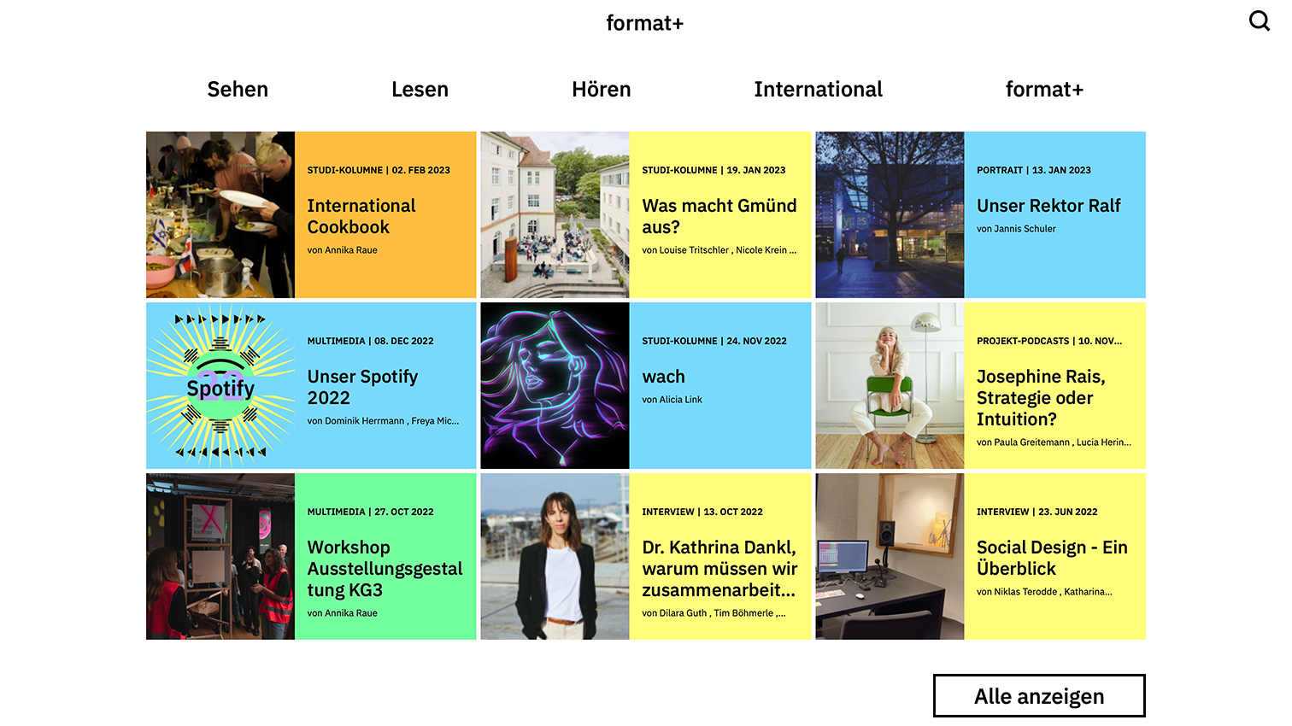Viewport: 1292px width, 726px height.
Task: Open the recording studio desk photo
Action: pos(890,556)
